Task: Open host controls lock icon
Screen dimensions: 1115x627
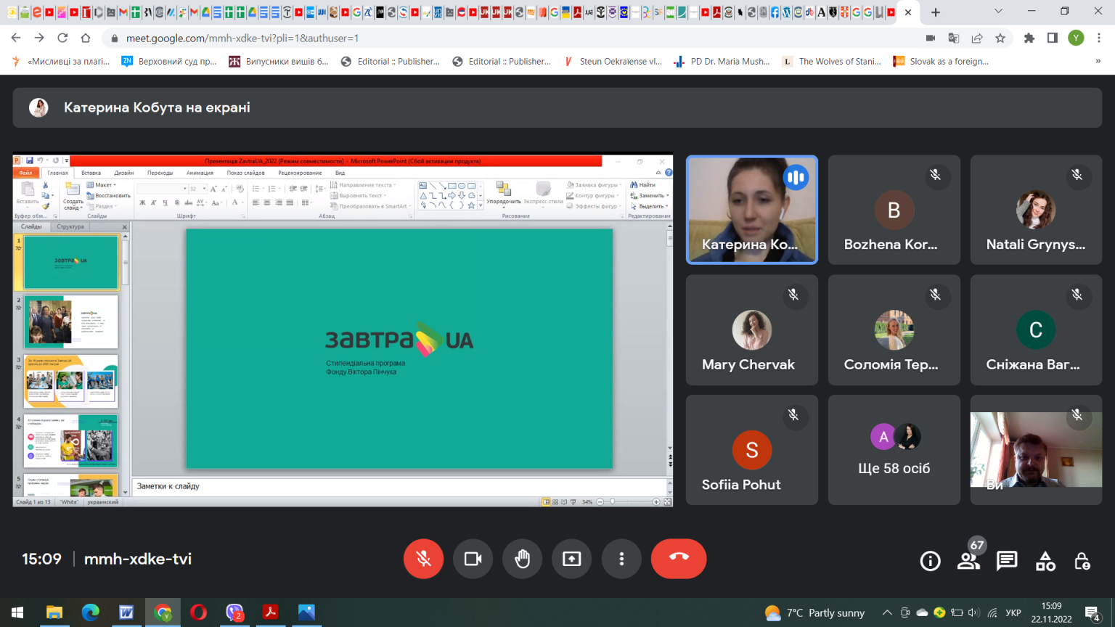Action: (x=1082, y=560)
